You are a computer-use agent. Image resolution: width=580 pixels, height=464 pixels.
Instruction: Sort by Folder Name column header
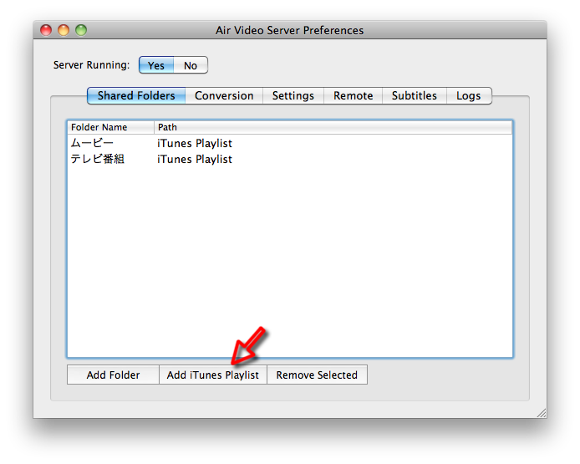point(110,127)
